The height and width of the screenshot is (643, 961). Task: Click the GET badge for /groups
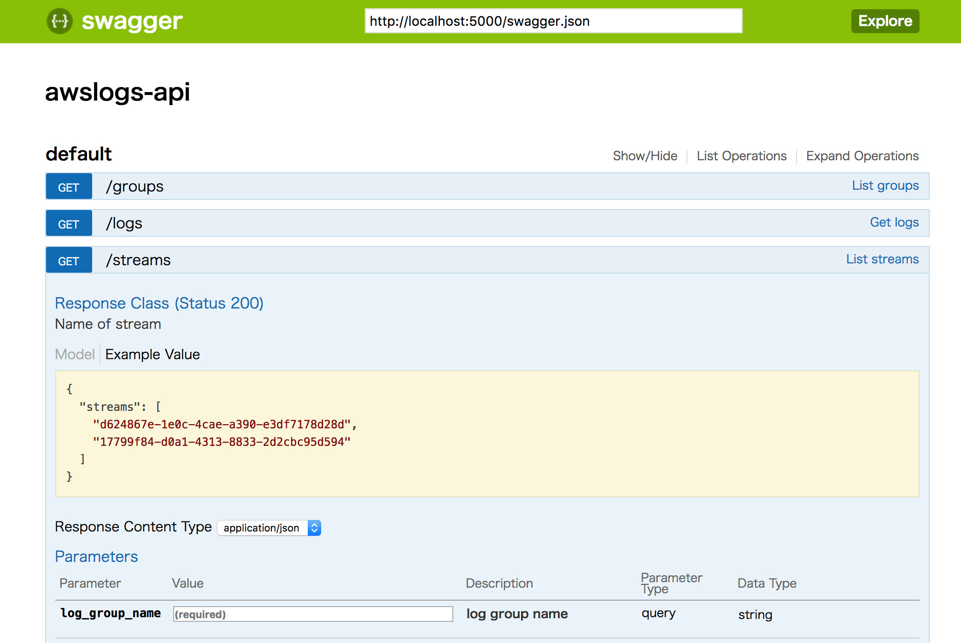tap(69, 187)
